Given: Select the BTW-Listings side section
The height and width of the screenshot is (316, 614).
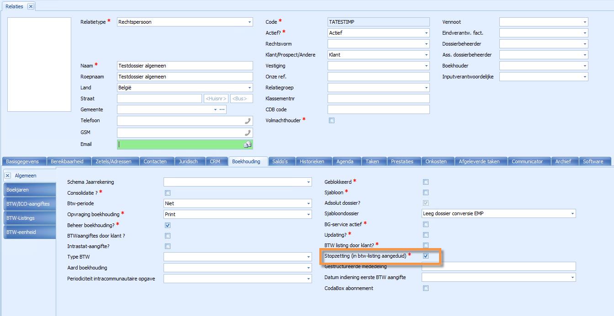Looking at the screenshot, I should [x=29, y=218].
